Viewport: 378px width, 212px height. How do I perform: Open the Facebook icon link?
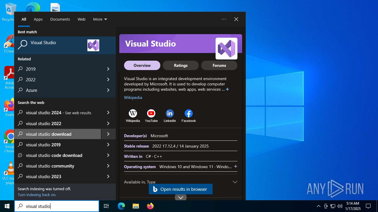(189, 113)
